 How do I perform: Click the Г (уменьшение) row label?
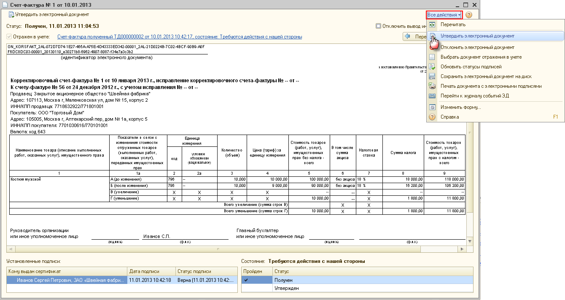click(x=138, y=198)
